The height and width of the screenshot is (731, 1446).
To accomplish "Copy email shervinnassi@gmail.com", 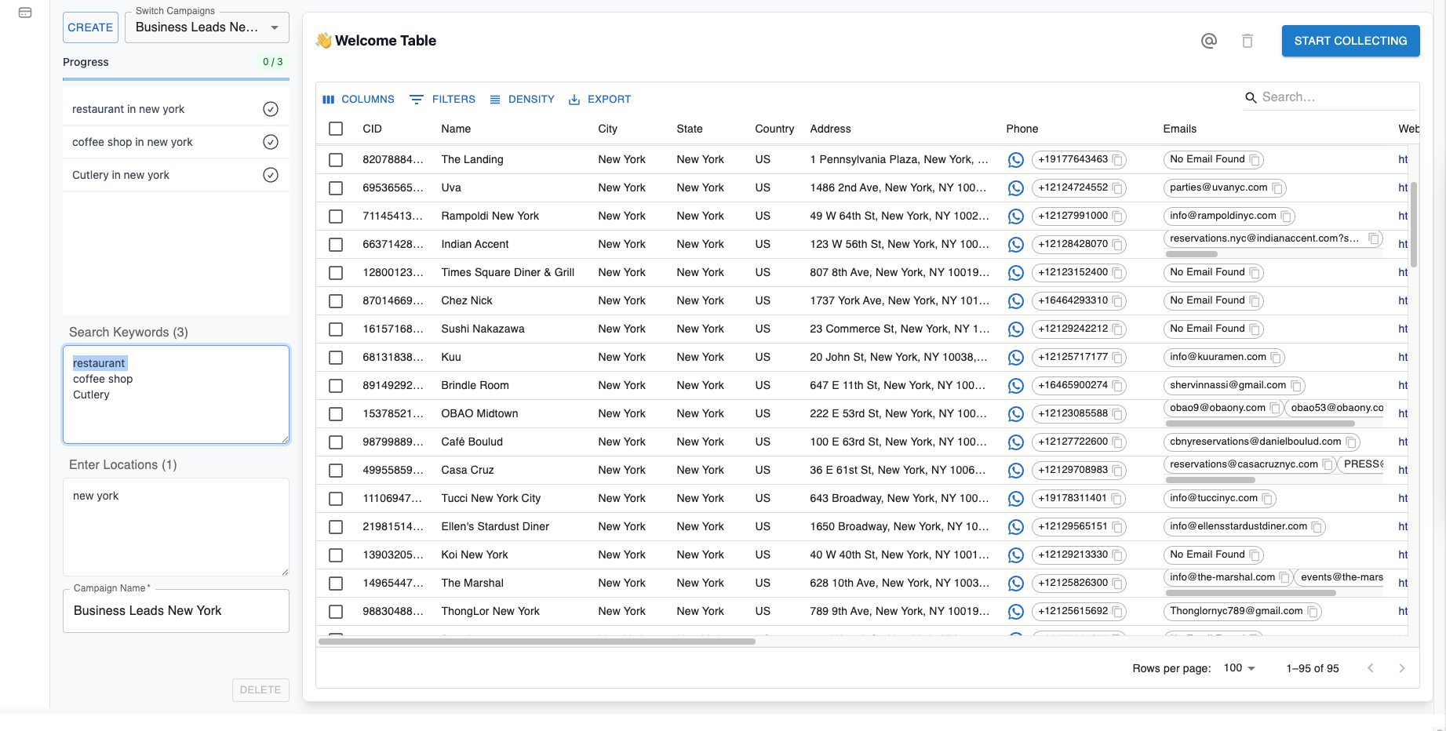I will click(1296, 386).
